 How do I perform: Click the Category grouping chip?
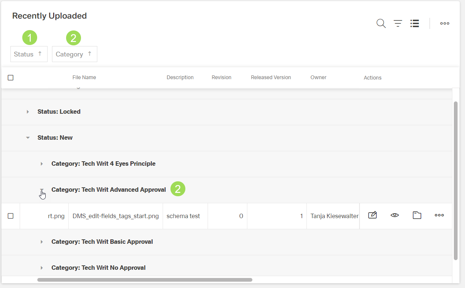pyautogui.click(x=69, y=54)
